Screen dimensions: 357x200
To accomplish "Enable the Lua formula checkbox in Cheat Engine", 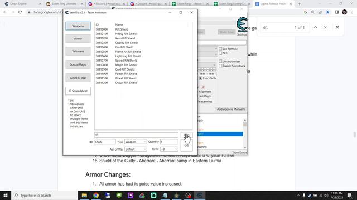I will [x=220, y=49].
